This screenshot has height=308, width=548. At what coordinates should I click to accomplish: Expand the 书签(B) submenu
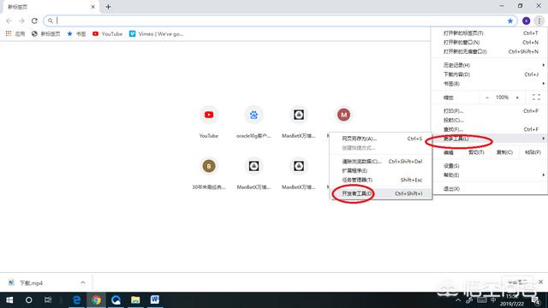pyautogui.click(x=489, y=84)
